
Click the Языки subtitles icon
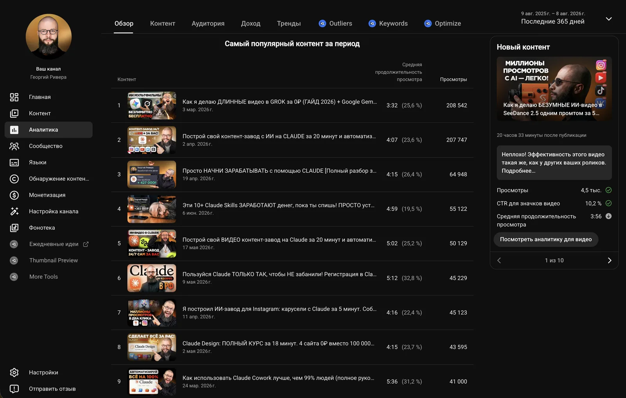pyautogui.click(x=14, y=162)
